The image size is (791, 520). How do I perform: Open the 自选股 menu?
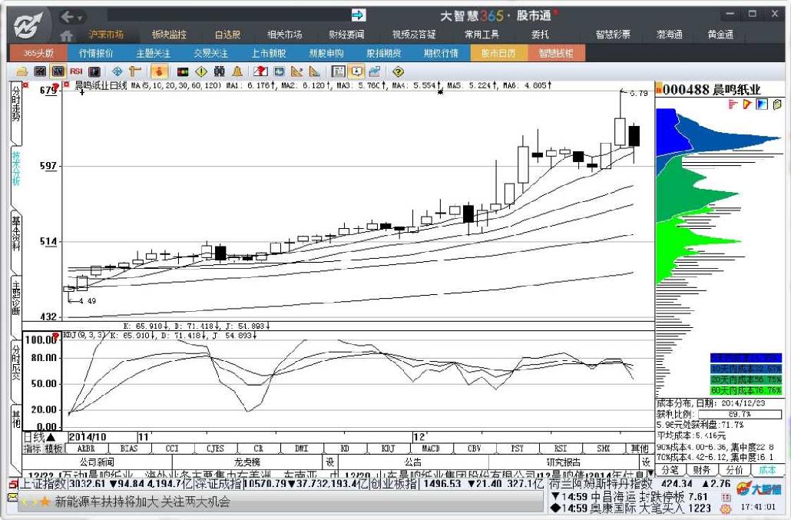[227, 35]
